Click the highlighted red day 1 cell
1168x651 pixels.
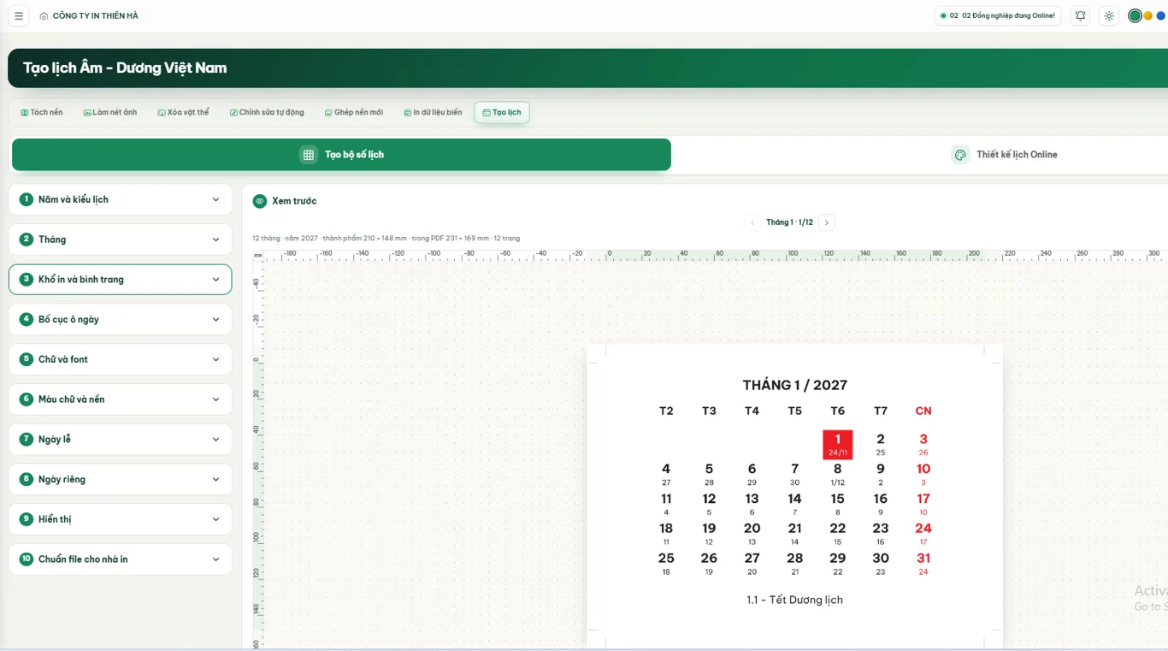point(838,445)
